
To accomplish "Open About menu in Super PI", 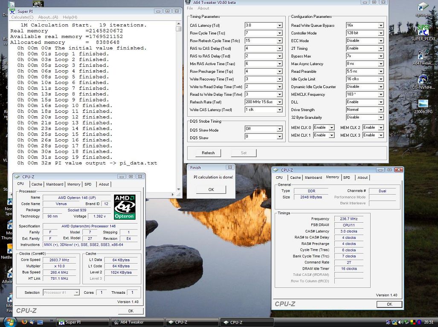I will [48, 17].
